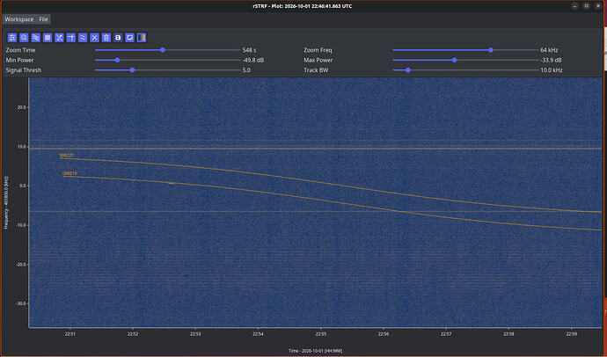The width and height of the screenshot is (607, 357).
Task: Click the crosshair plus toolbar icon
Action: 71,38
